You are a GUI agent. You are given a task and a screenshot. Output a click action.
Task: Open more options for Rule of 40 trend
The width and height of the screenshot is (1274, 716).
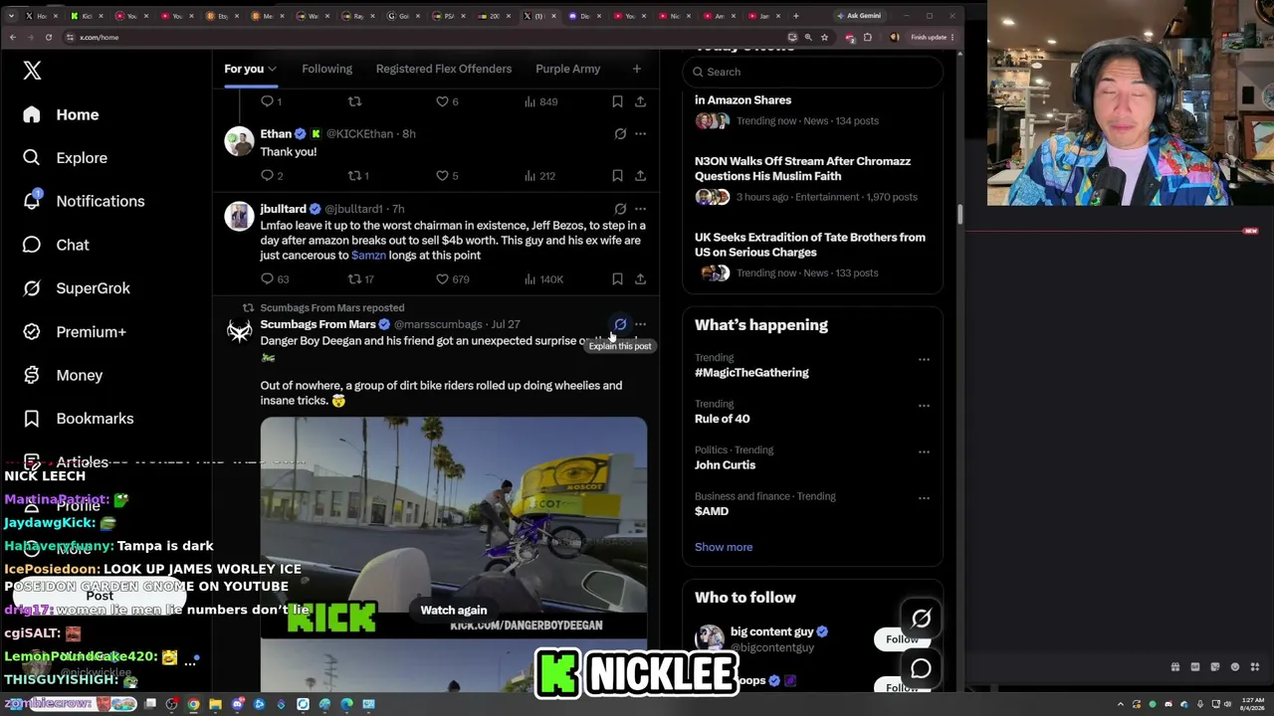pos(924,406)
